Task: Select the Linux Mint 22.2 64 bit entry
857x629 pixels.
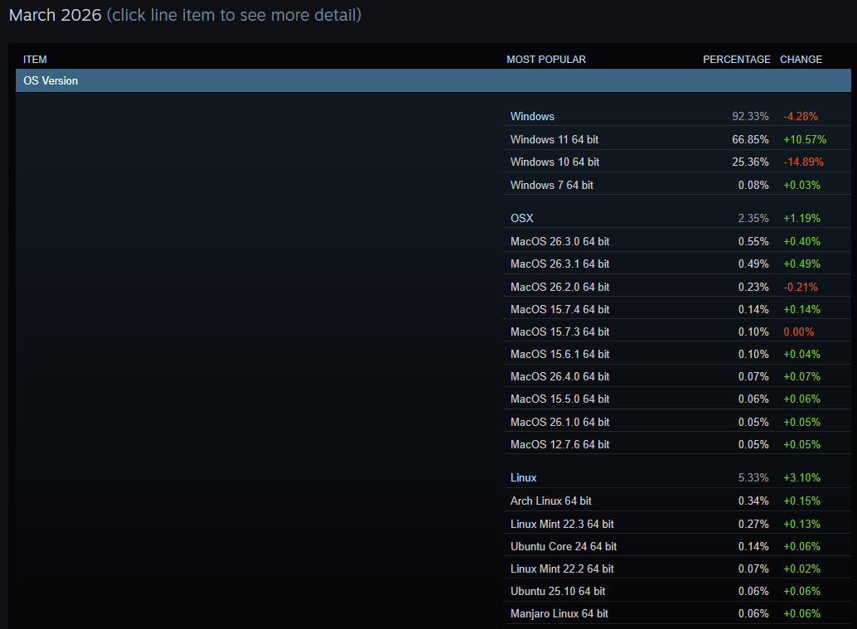Action: (676, 569)
